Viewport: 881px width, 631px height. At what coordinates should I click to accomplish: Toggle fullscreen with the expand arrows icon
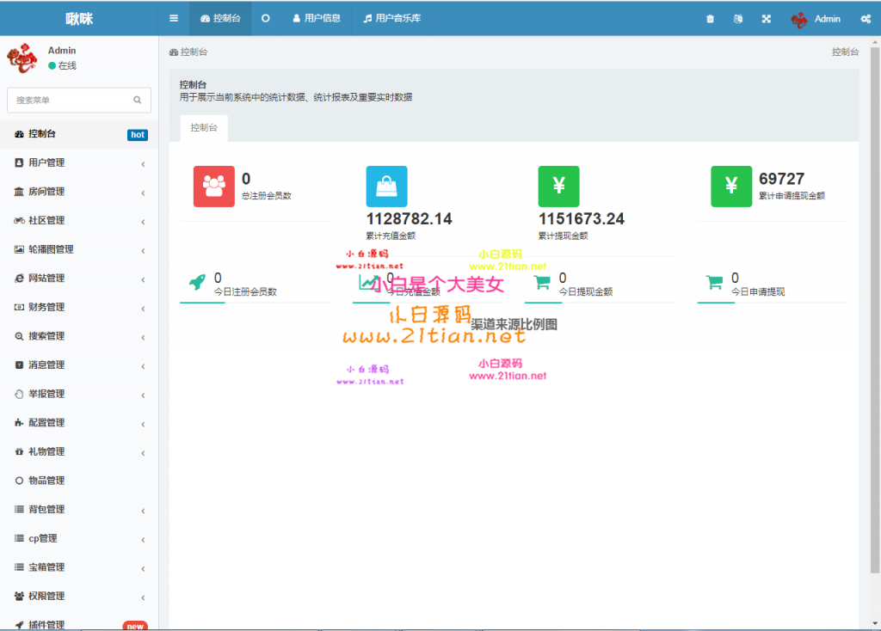coord(767,19)
